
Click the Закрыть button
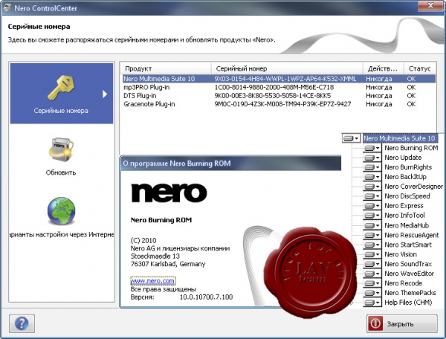(402, 323)
